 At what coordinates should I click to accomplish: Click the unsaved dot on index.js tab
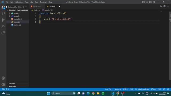pyautogui.click(x=59, y=6)
